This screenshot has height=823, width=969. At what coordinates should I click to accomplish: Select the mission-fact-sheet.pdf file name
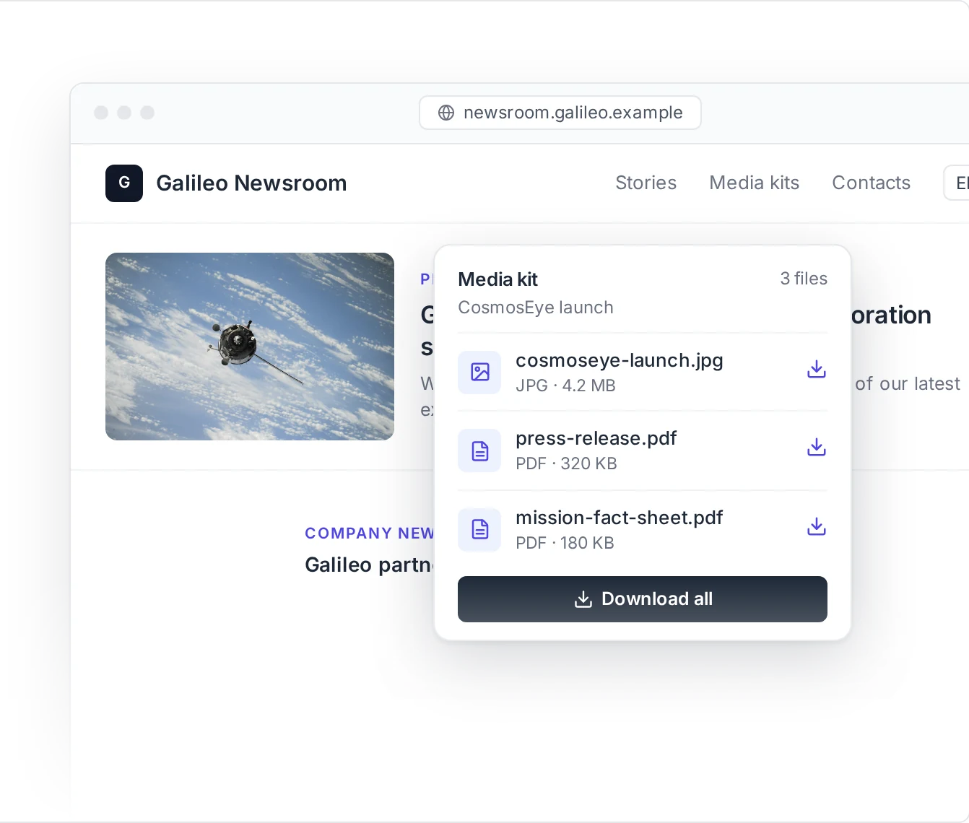(620, 518)
